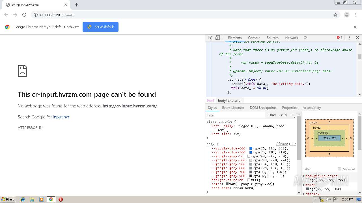Viewport: 362px width, 203px height.
Task: Activate DevTools inspect element picker
Action: coord(210,37)
